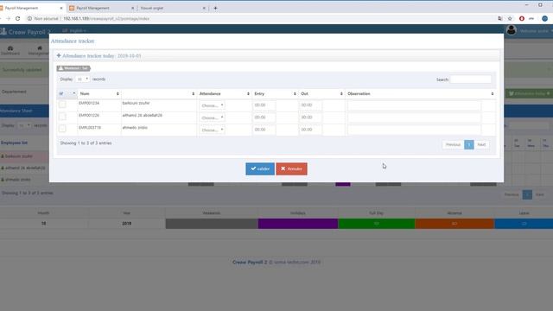The image size is (553, 311).
Task: Click the orange Absence legend bar
Action: coord(454,224)
